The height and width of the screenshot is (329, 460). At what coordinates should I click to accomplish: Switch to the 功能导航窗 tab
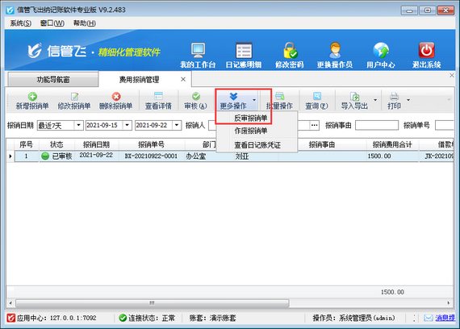pos(53,80)
